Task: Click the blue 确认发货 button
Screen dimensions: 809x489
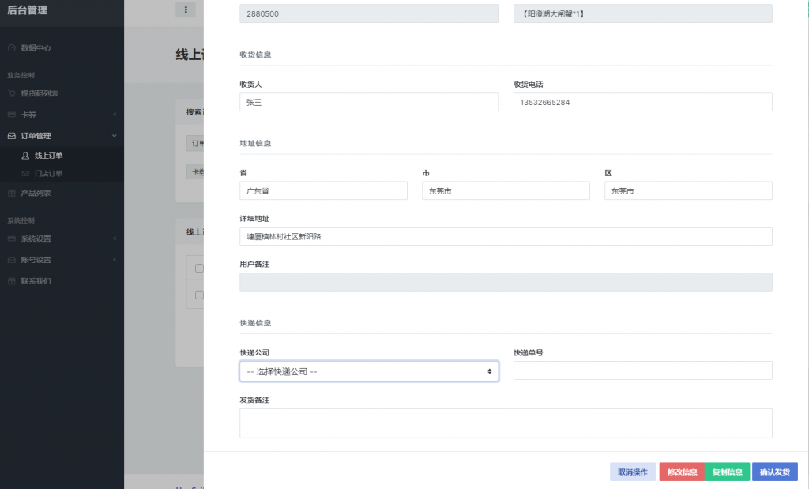Action: coord(775,472)
